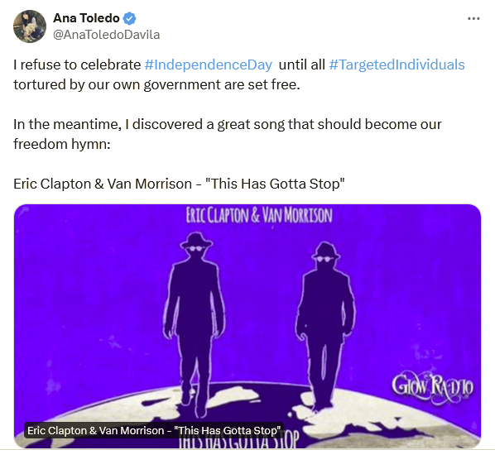This screenshot has width=495, height=469.
Task: Click the Ana Toledo display name
Action: (86, 18)
